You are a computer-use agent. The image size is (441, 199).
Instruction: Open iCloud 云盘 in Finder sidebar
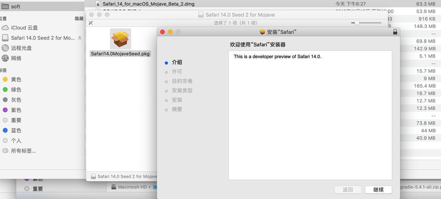[24, 27]
